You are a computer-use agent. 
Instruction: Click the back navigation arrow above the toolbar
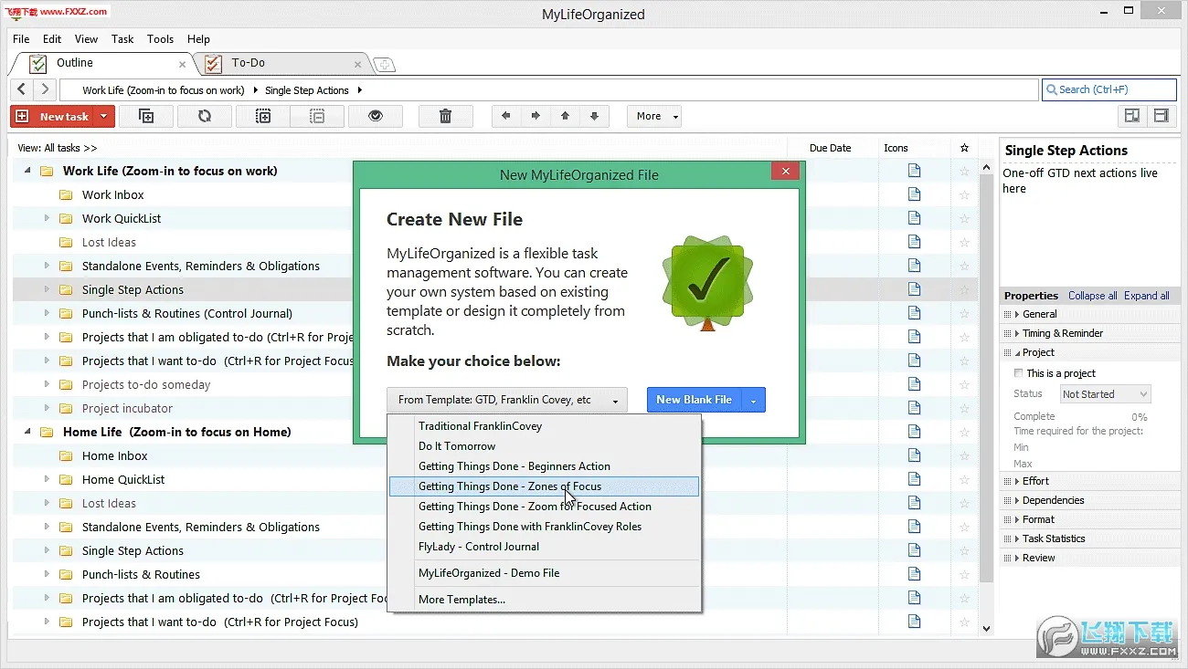(x=20, y=89)
